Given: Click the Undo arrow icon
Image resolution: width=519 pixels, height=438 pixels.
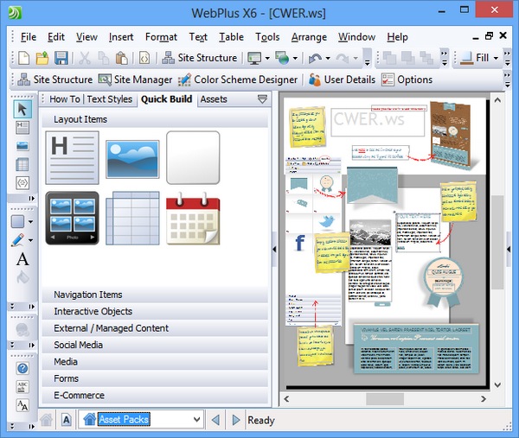Looking at the screenshot, I should (x=315, y=59).
